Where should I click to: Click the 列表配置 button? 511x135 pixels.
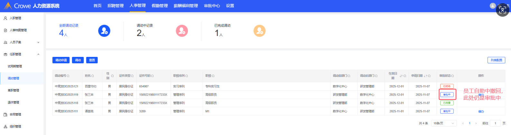496,60
